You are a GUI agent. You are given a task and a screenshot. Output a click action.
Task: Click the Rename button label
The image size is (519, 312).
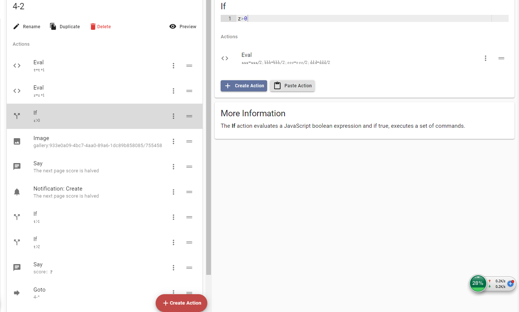(32, 27)
